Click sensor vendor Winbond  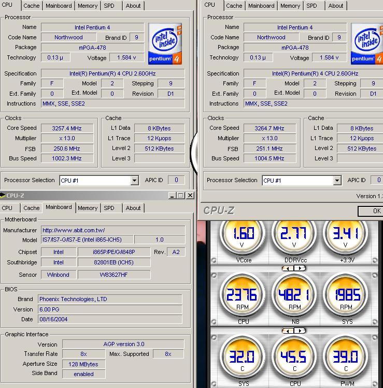click(59, 275)
